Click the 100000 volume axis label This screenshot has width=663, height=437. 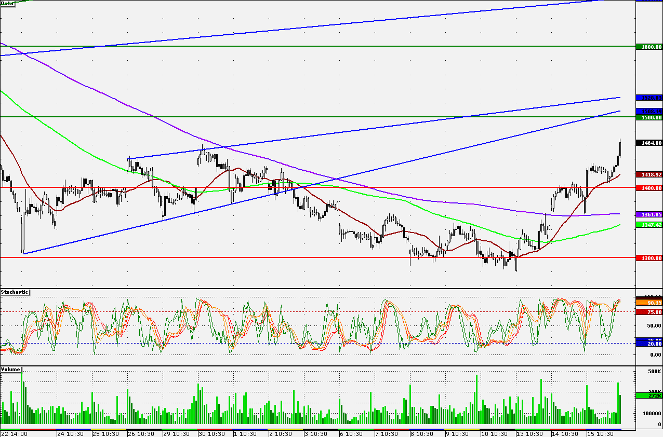click(x=652, y=414)
